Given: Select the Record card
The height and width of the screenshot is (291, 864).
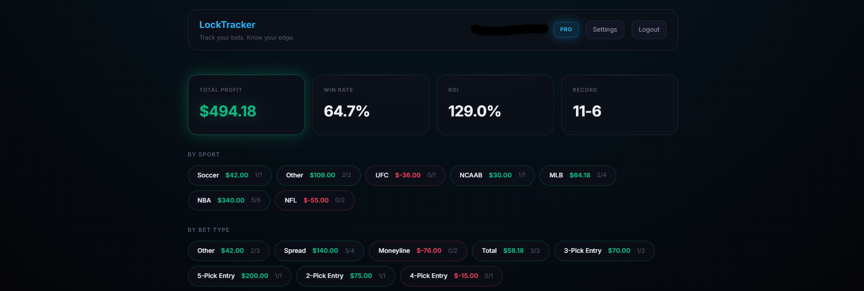Looking at the screenshot, I should 620,105.
